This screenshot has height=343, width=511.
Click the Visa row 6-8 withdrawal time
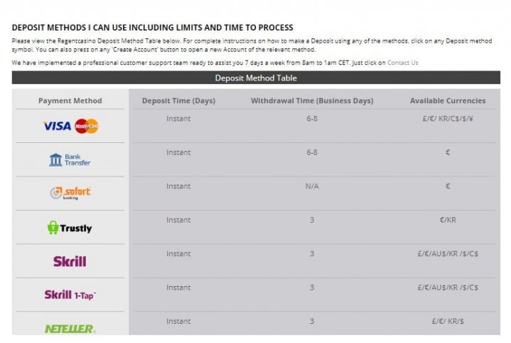312,118
